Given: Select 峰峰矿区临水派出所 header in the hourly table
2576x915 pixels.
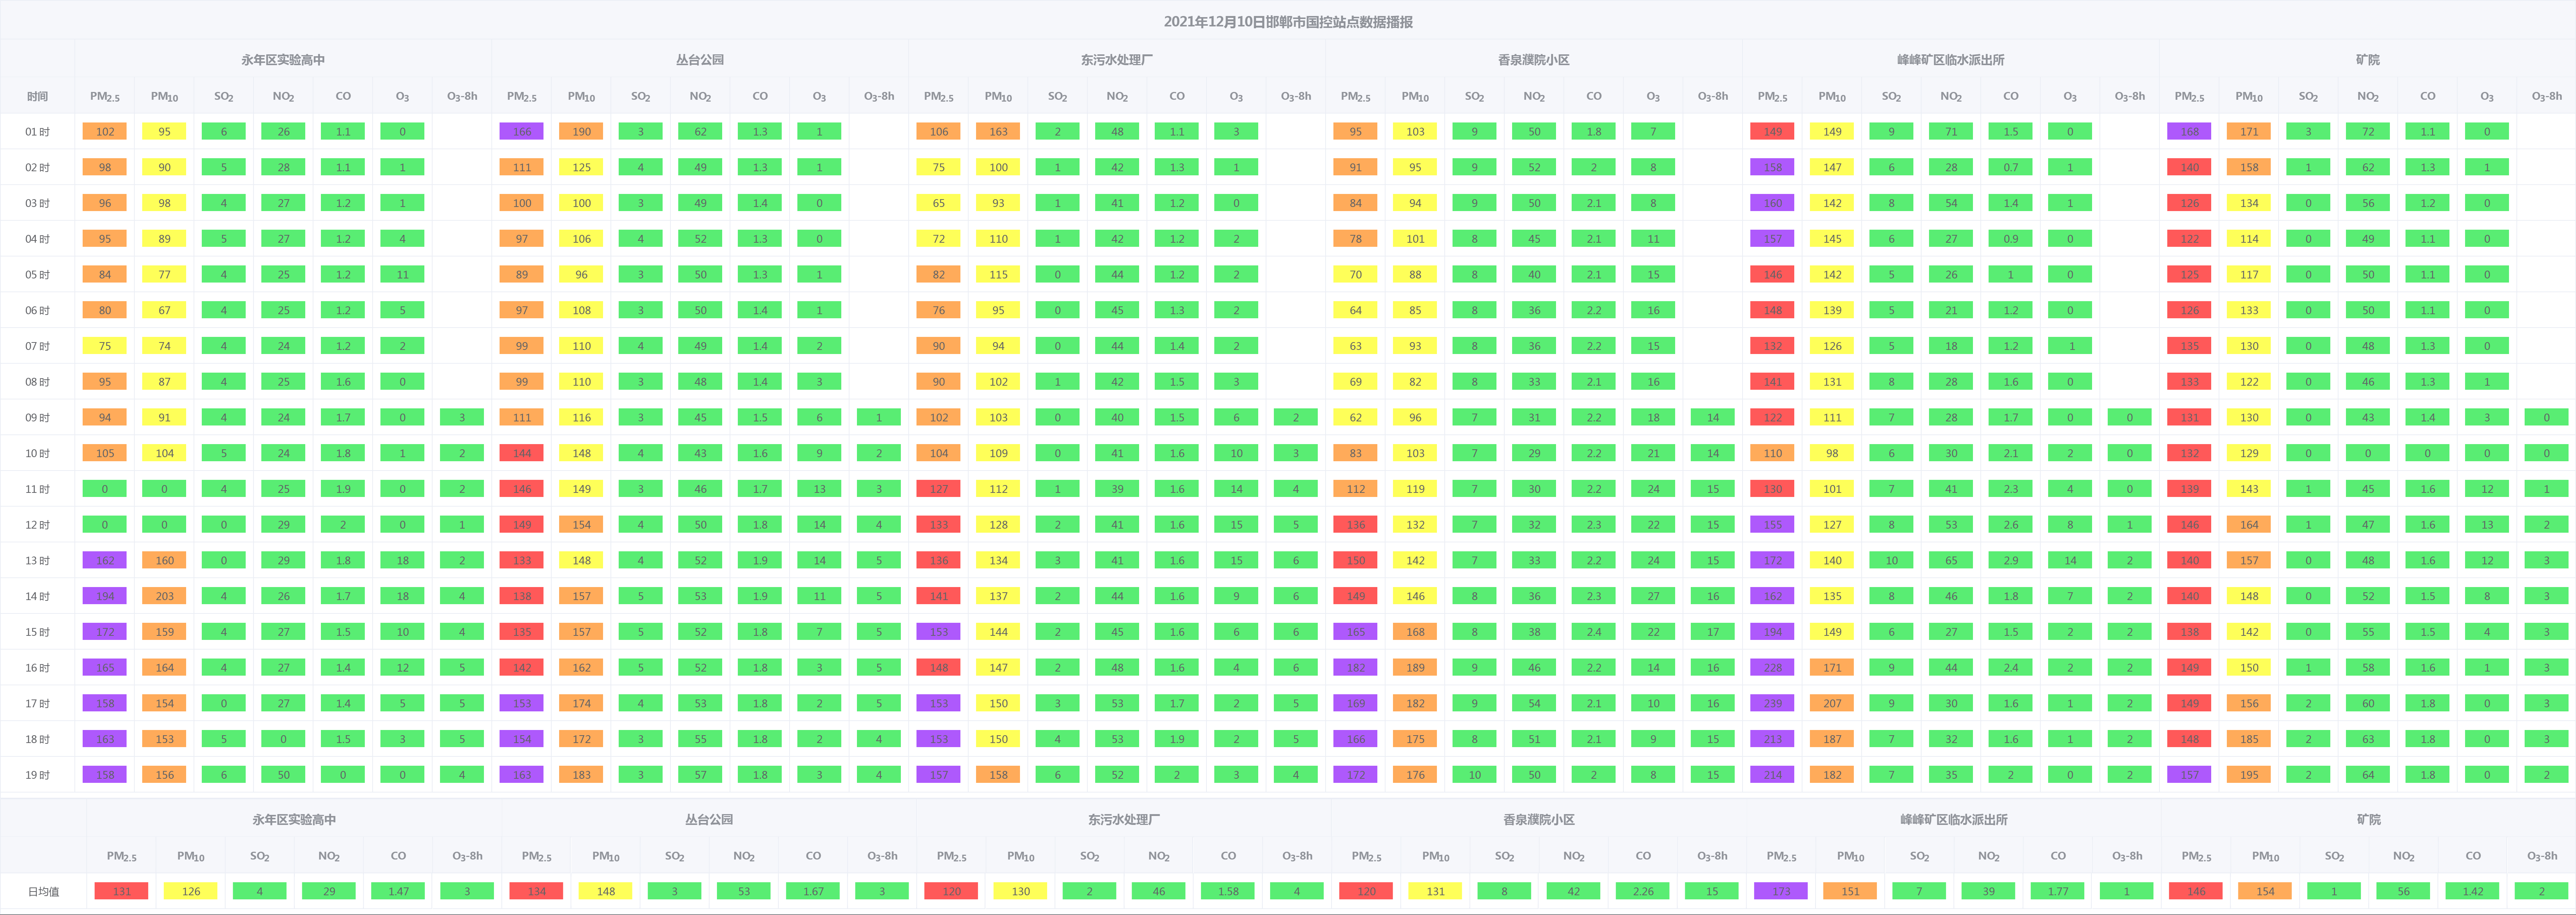Looking at the screenshot, I should (x=1951, y=60).
